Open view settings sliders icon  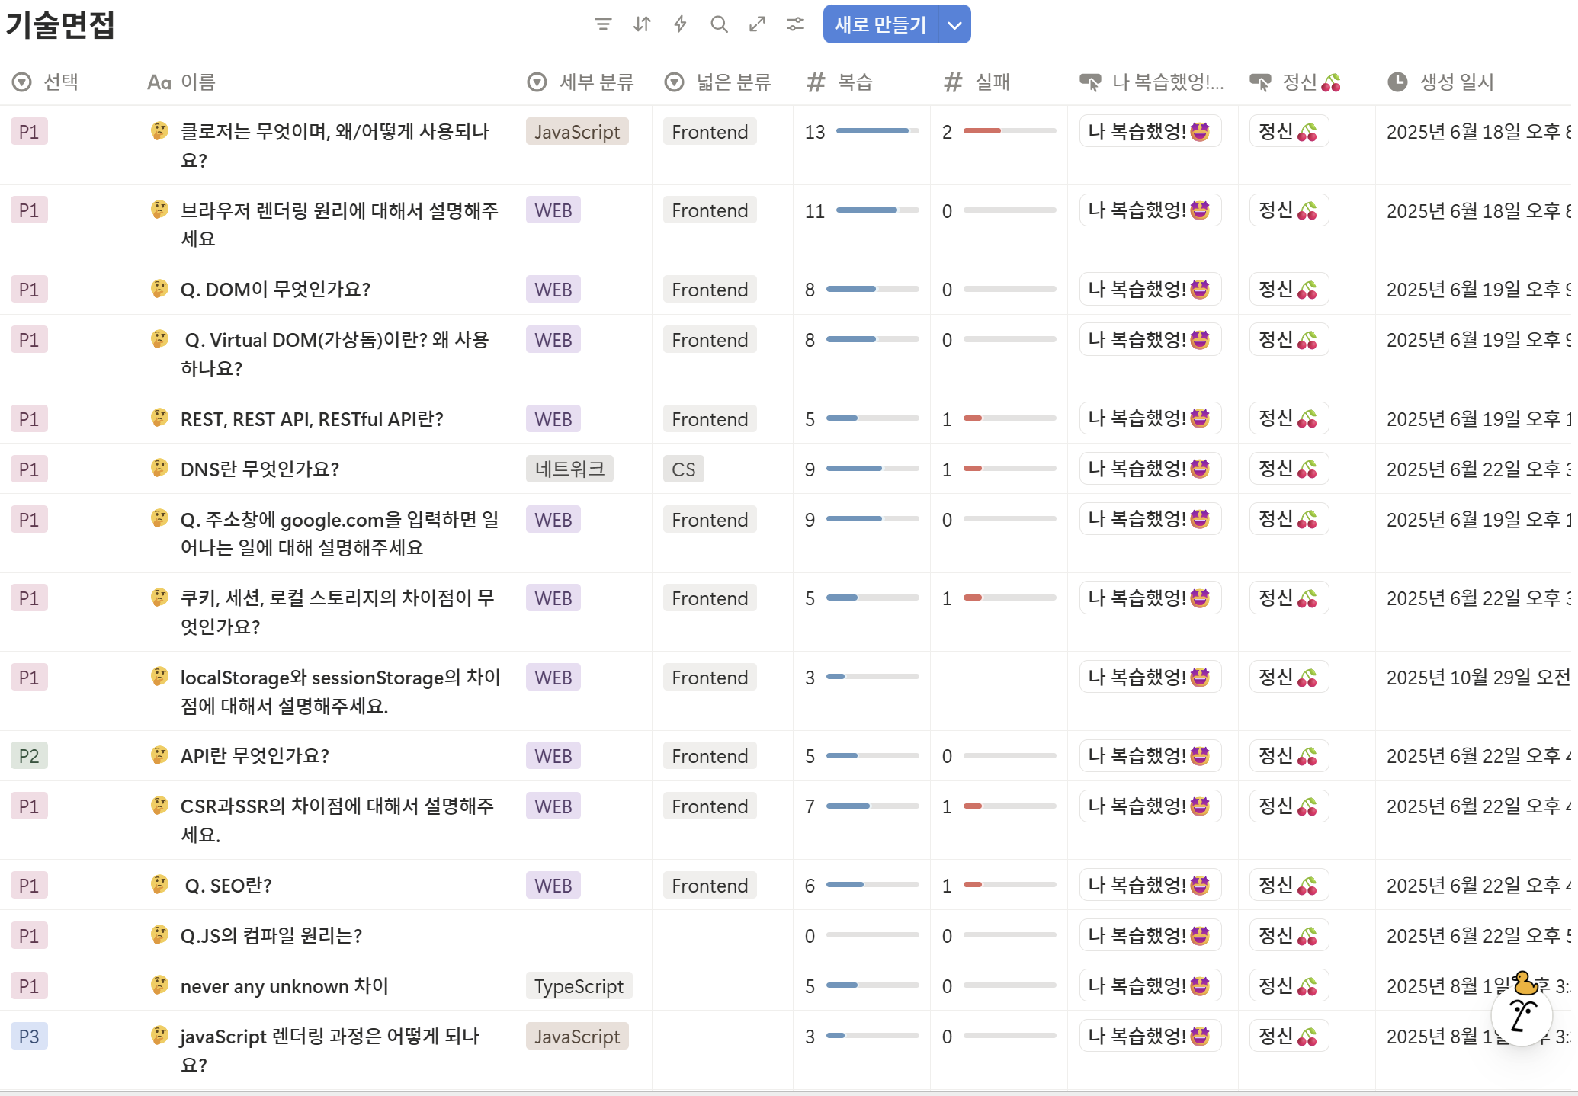(x=795, y=24)
